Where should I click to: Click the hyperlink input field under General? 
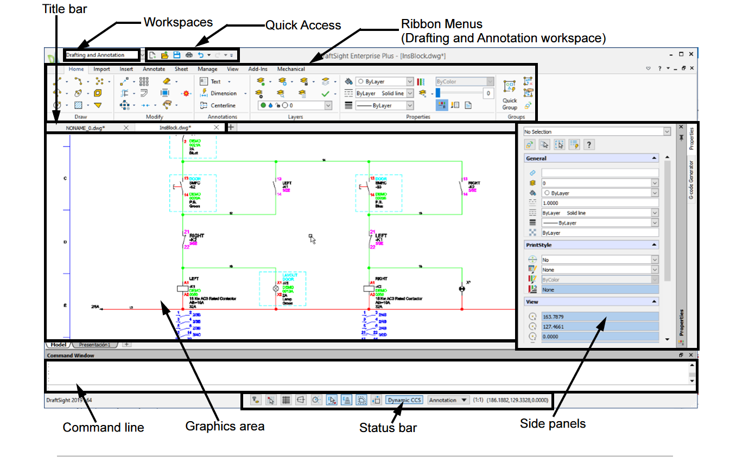pyautogui.click(x=600, y=173)
